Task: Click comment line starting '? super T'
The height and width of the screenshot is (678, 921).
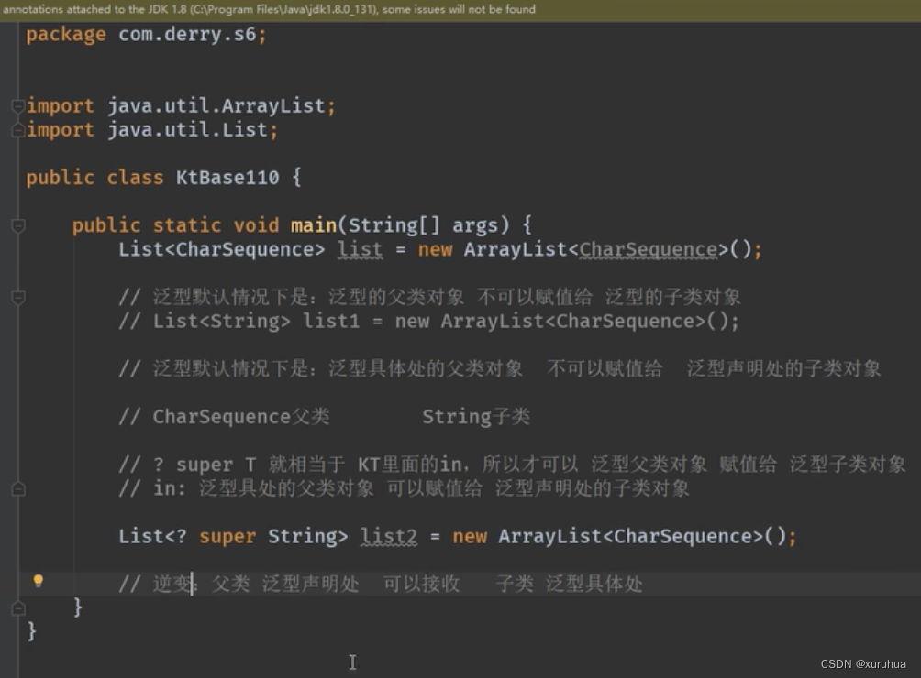Action: click(x=512, y=465)
